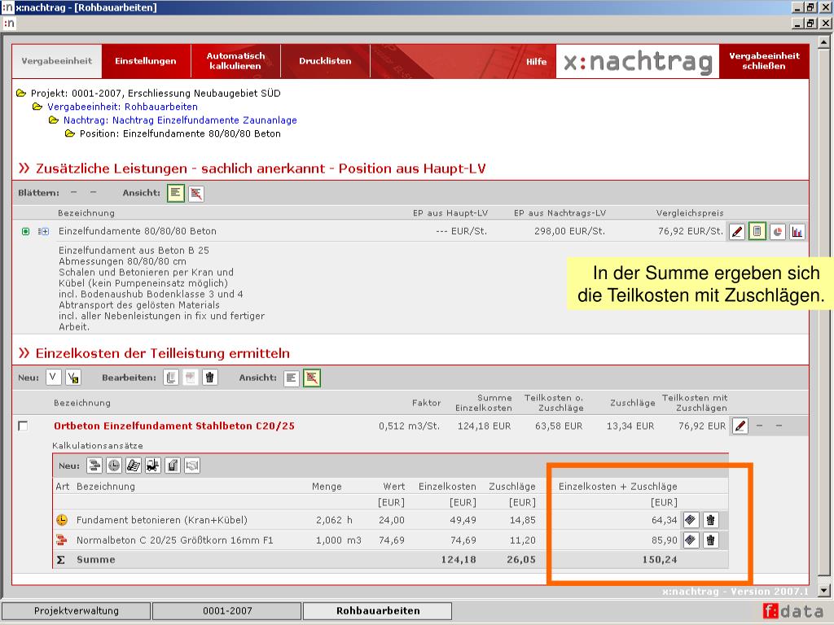Expand the Einzelfundamente 80/80/80 Beton row

(44, 232)
